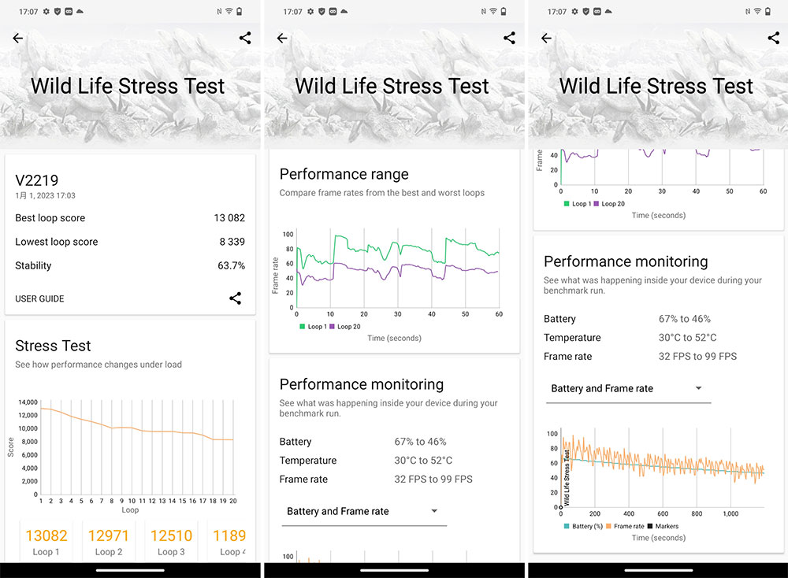
Task: Select the Loop 1 score 13082 card
Action: pyautogui.click(x=46, y=543)
